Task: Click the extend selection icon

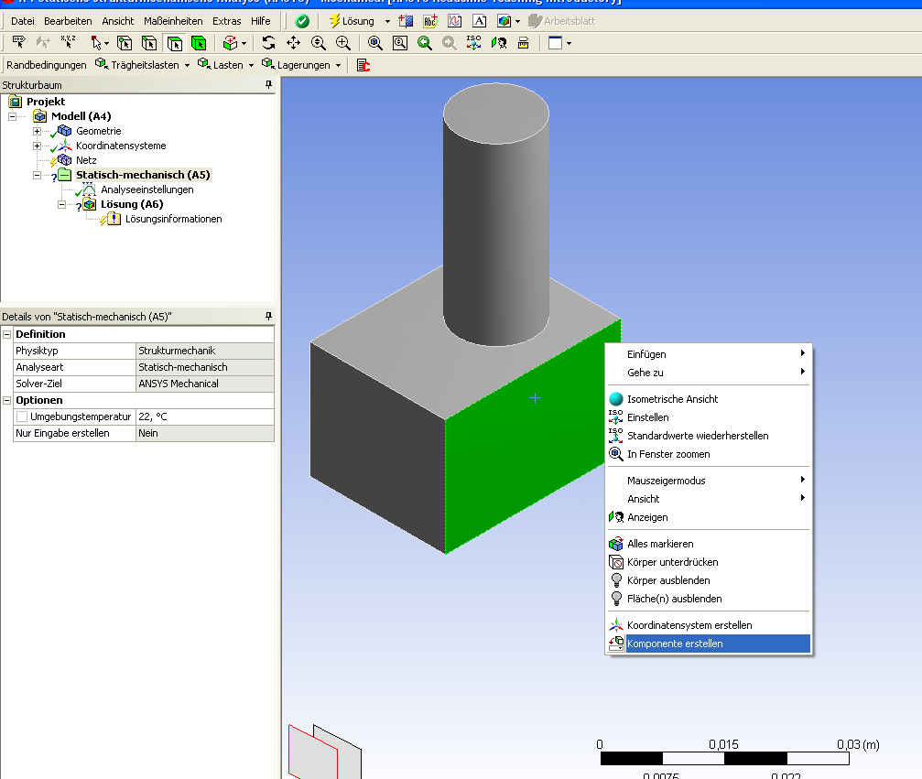Action: point(231,43)
